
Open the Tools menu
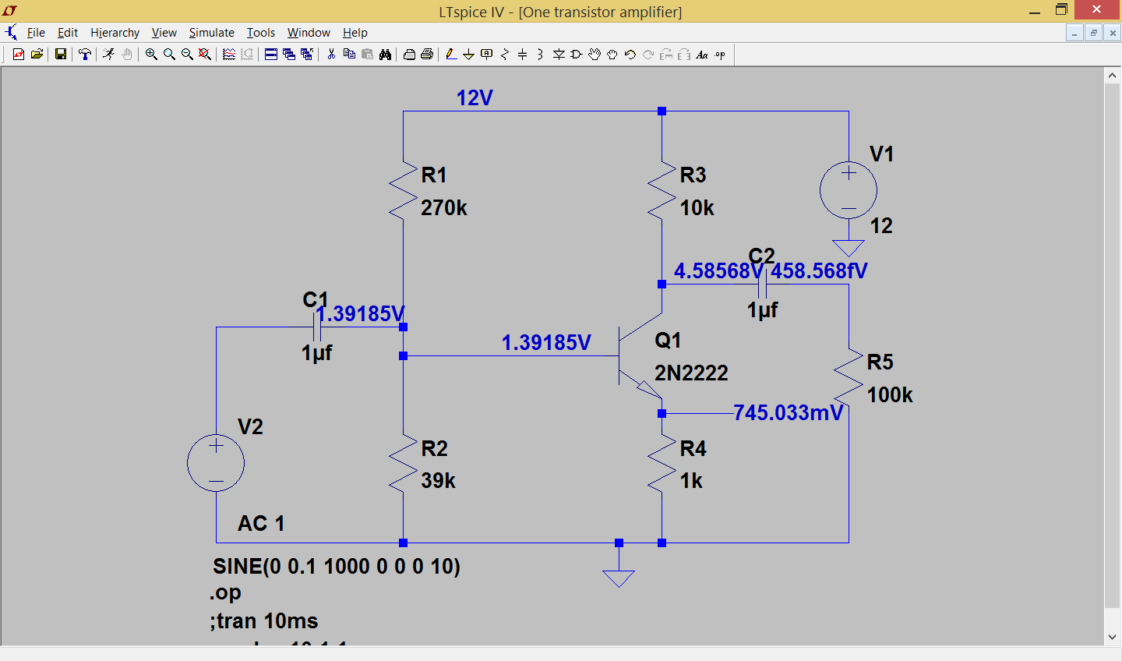pyautogui.click(x=261, y=33)
